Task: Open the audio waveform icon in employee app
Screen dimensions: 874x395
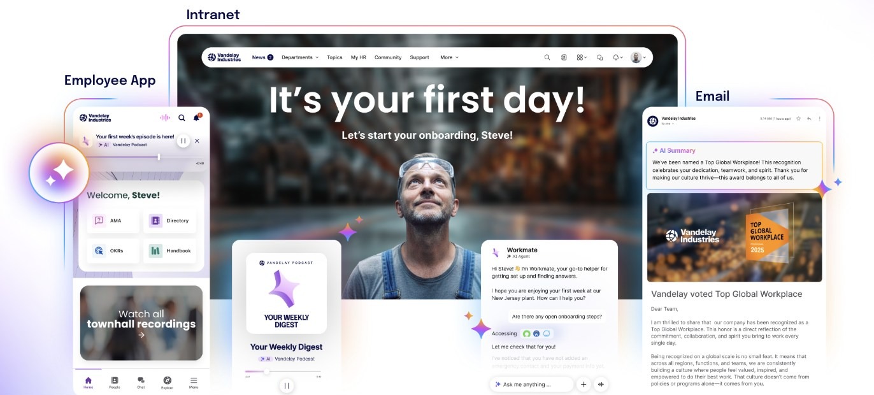Action: coord(165,118)
